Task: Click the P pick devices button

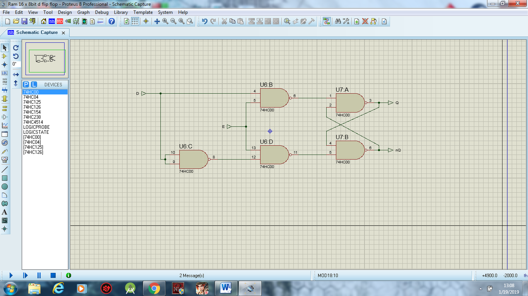Action: click(26, 84)
